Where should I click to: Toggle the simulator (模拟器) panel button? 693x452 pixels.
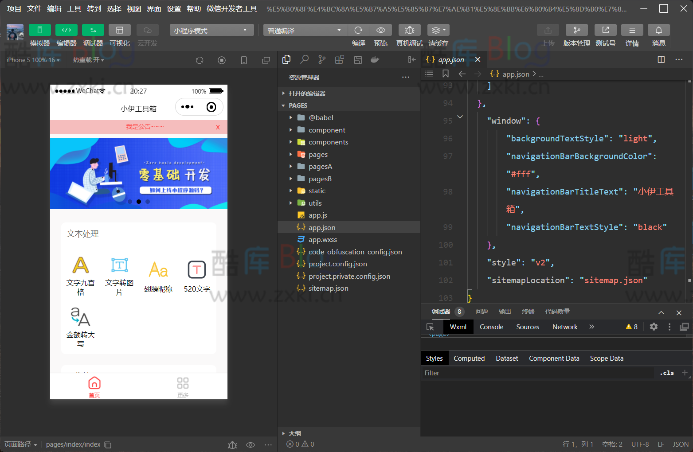39,30
